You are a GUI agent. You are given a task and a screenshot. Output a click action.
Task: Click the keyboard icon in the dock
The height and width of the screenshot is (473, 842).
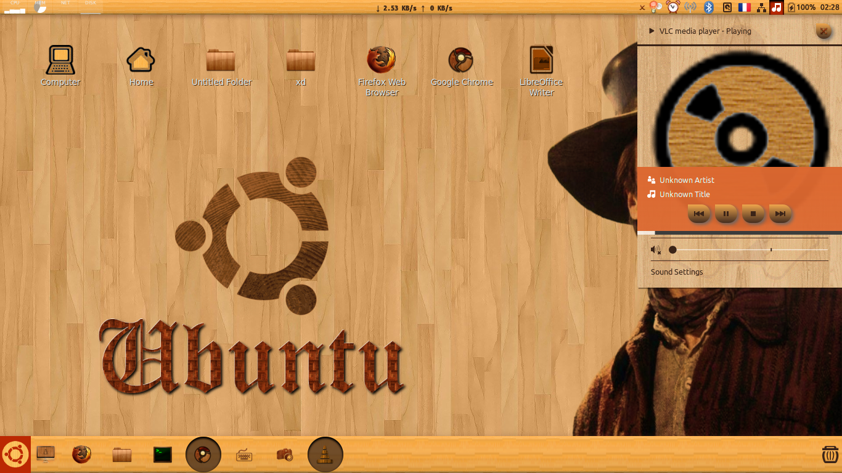pyautogui.click(x=245, y=455)
